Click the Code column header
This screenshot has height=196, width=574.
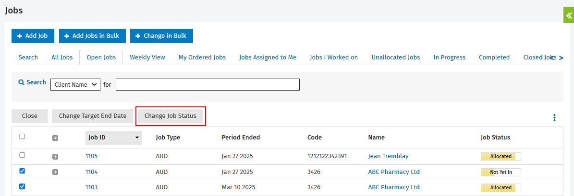[315, 138]
